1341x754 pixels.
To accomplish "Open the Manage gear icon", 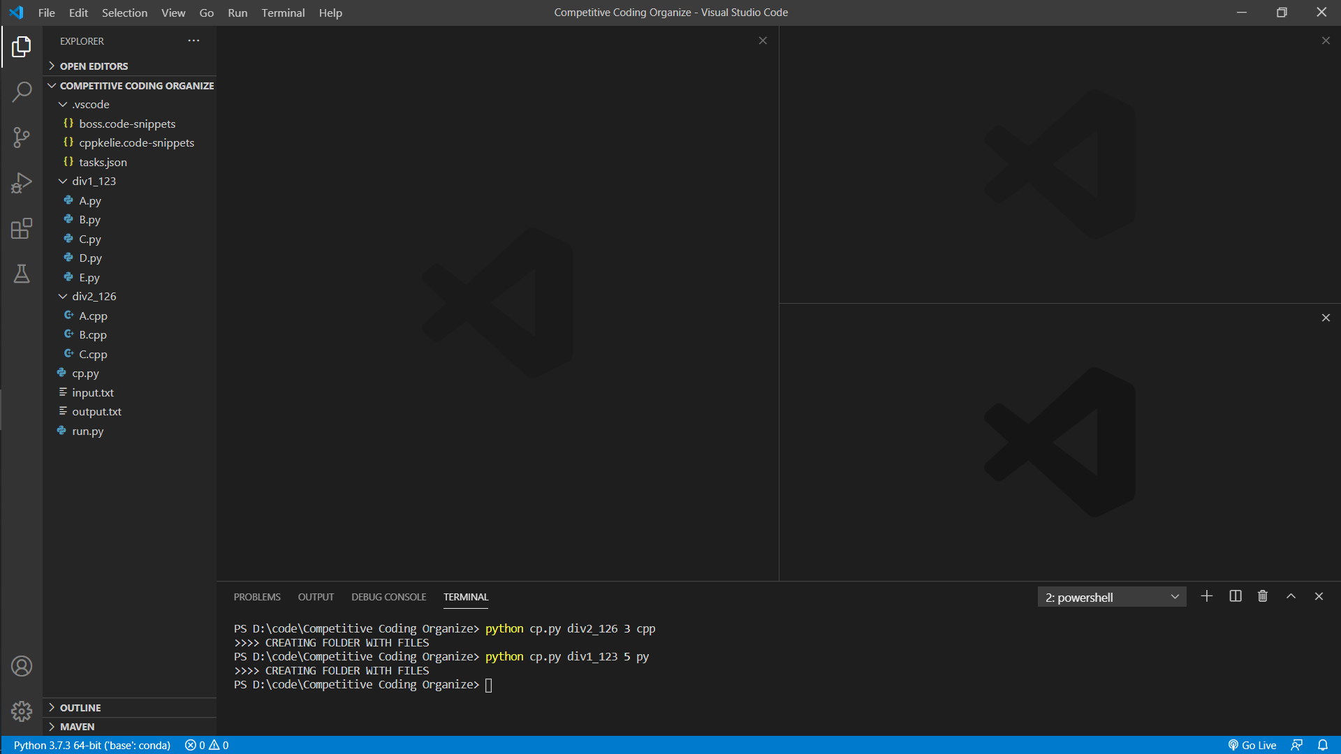I will coord(22,711).
